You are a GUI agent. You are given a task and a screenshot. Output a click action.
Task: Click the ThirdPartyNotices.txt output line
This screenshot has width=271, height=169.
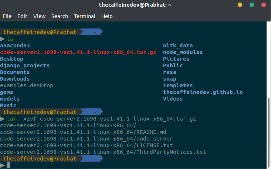click(x=103, y=152)
